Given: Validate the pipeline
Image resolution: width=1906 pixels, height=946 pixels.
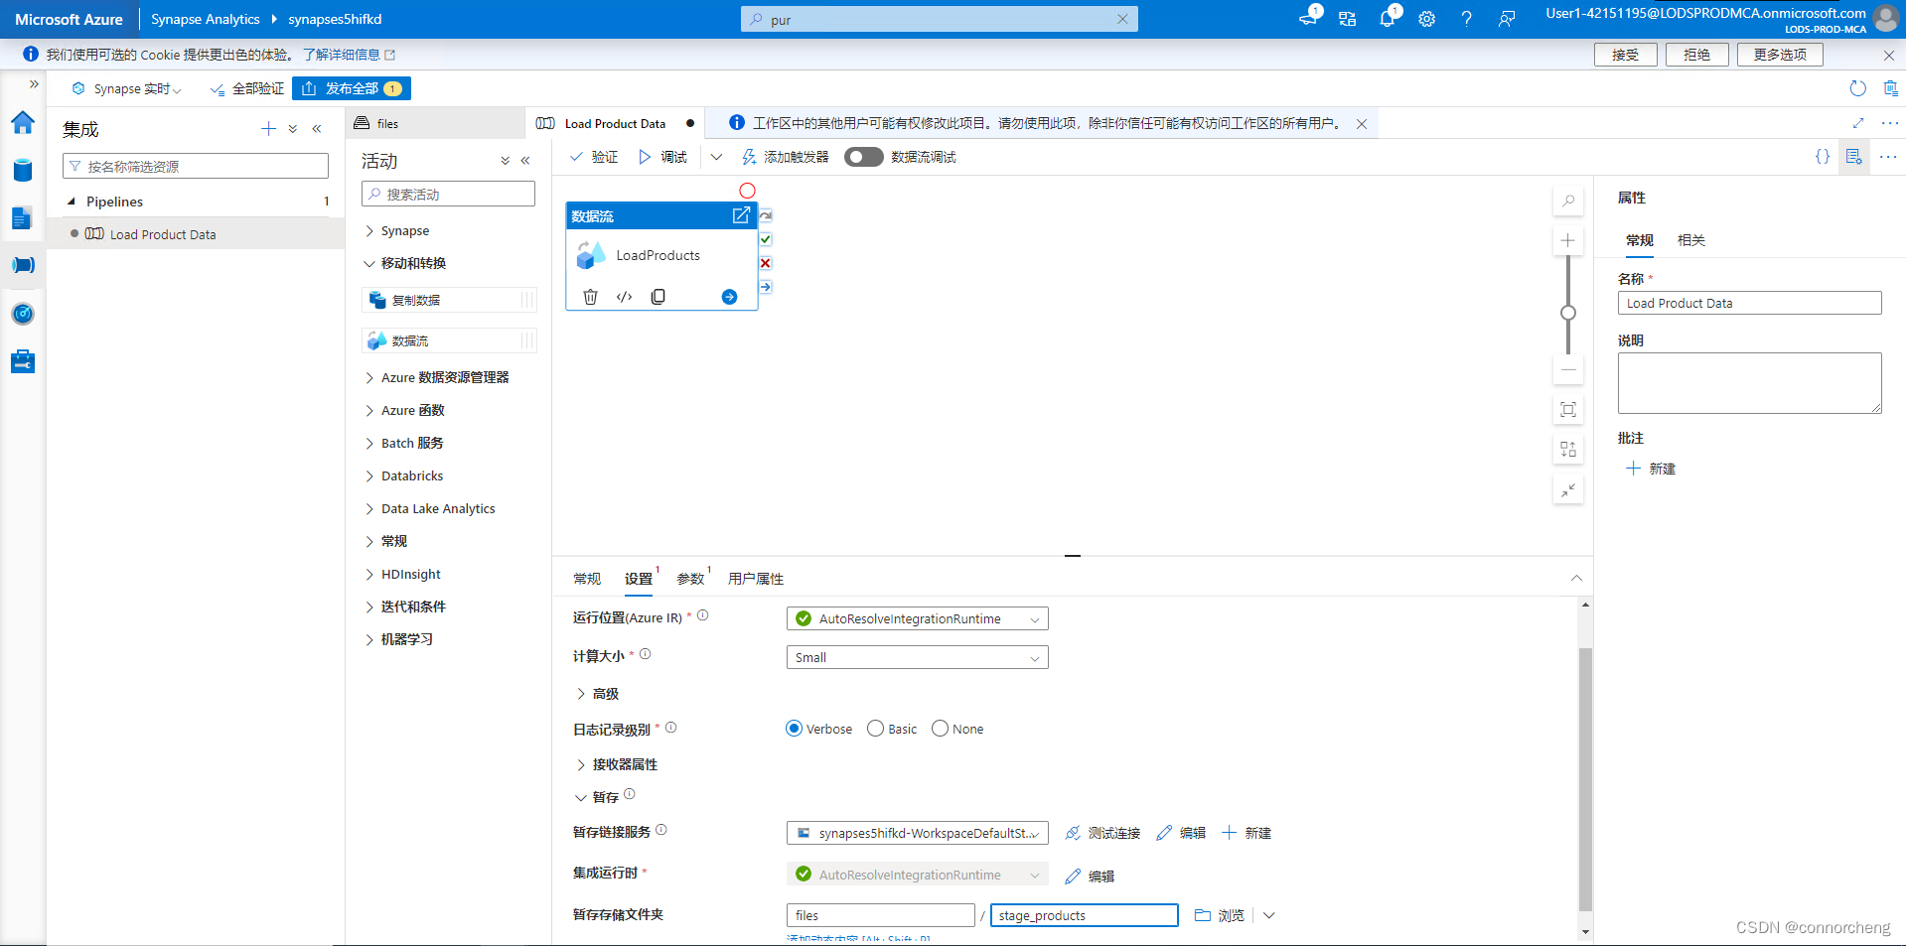Looking at the screenshot, I should pyautogui.click(x=594, y=157).
